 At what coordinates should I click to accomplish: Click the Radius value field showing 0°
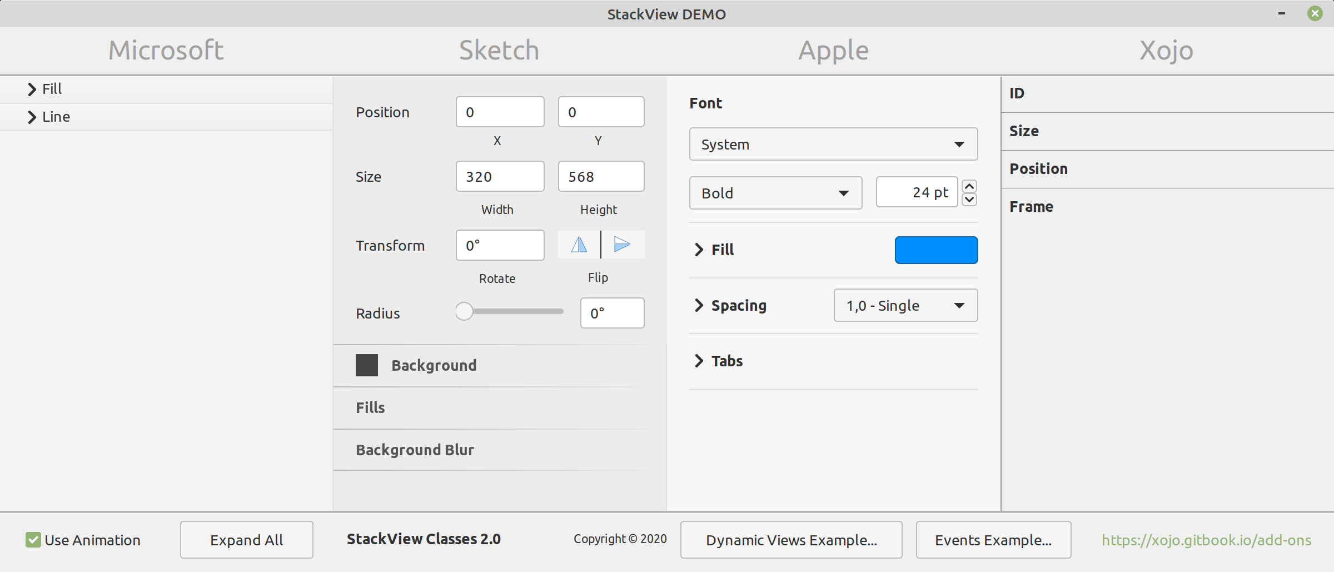(612, 313)
